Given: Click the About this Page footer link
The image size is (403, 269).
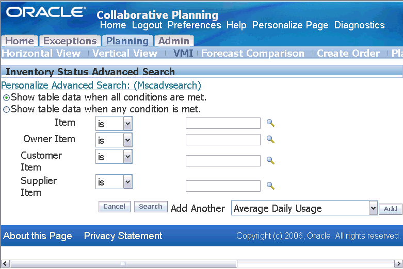Looking at the screenshot, I should point(38,236).
